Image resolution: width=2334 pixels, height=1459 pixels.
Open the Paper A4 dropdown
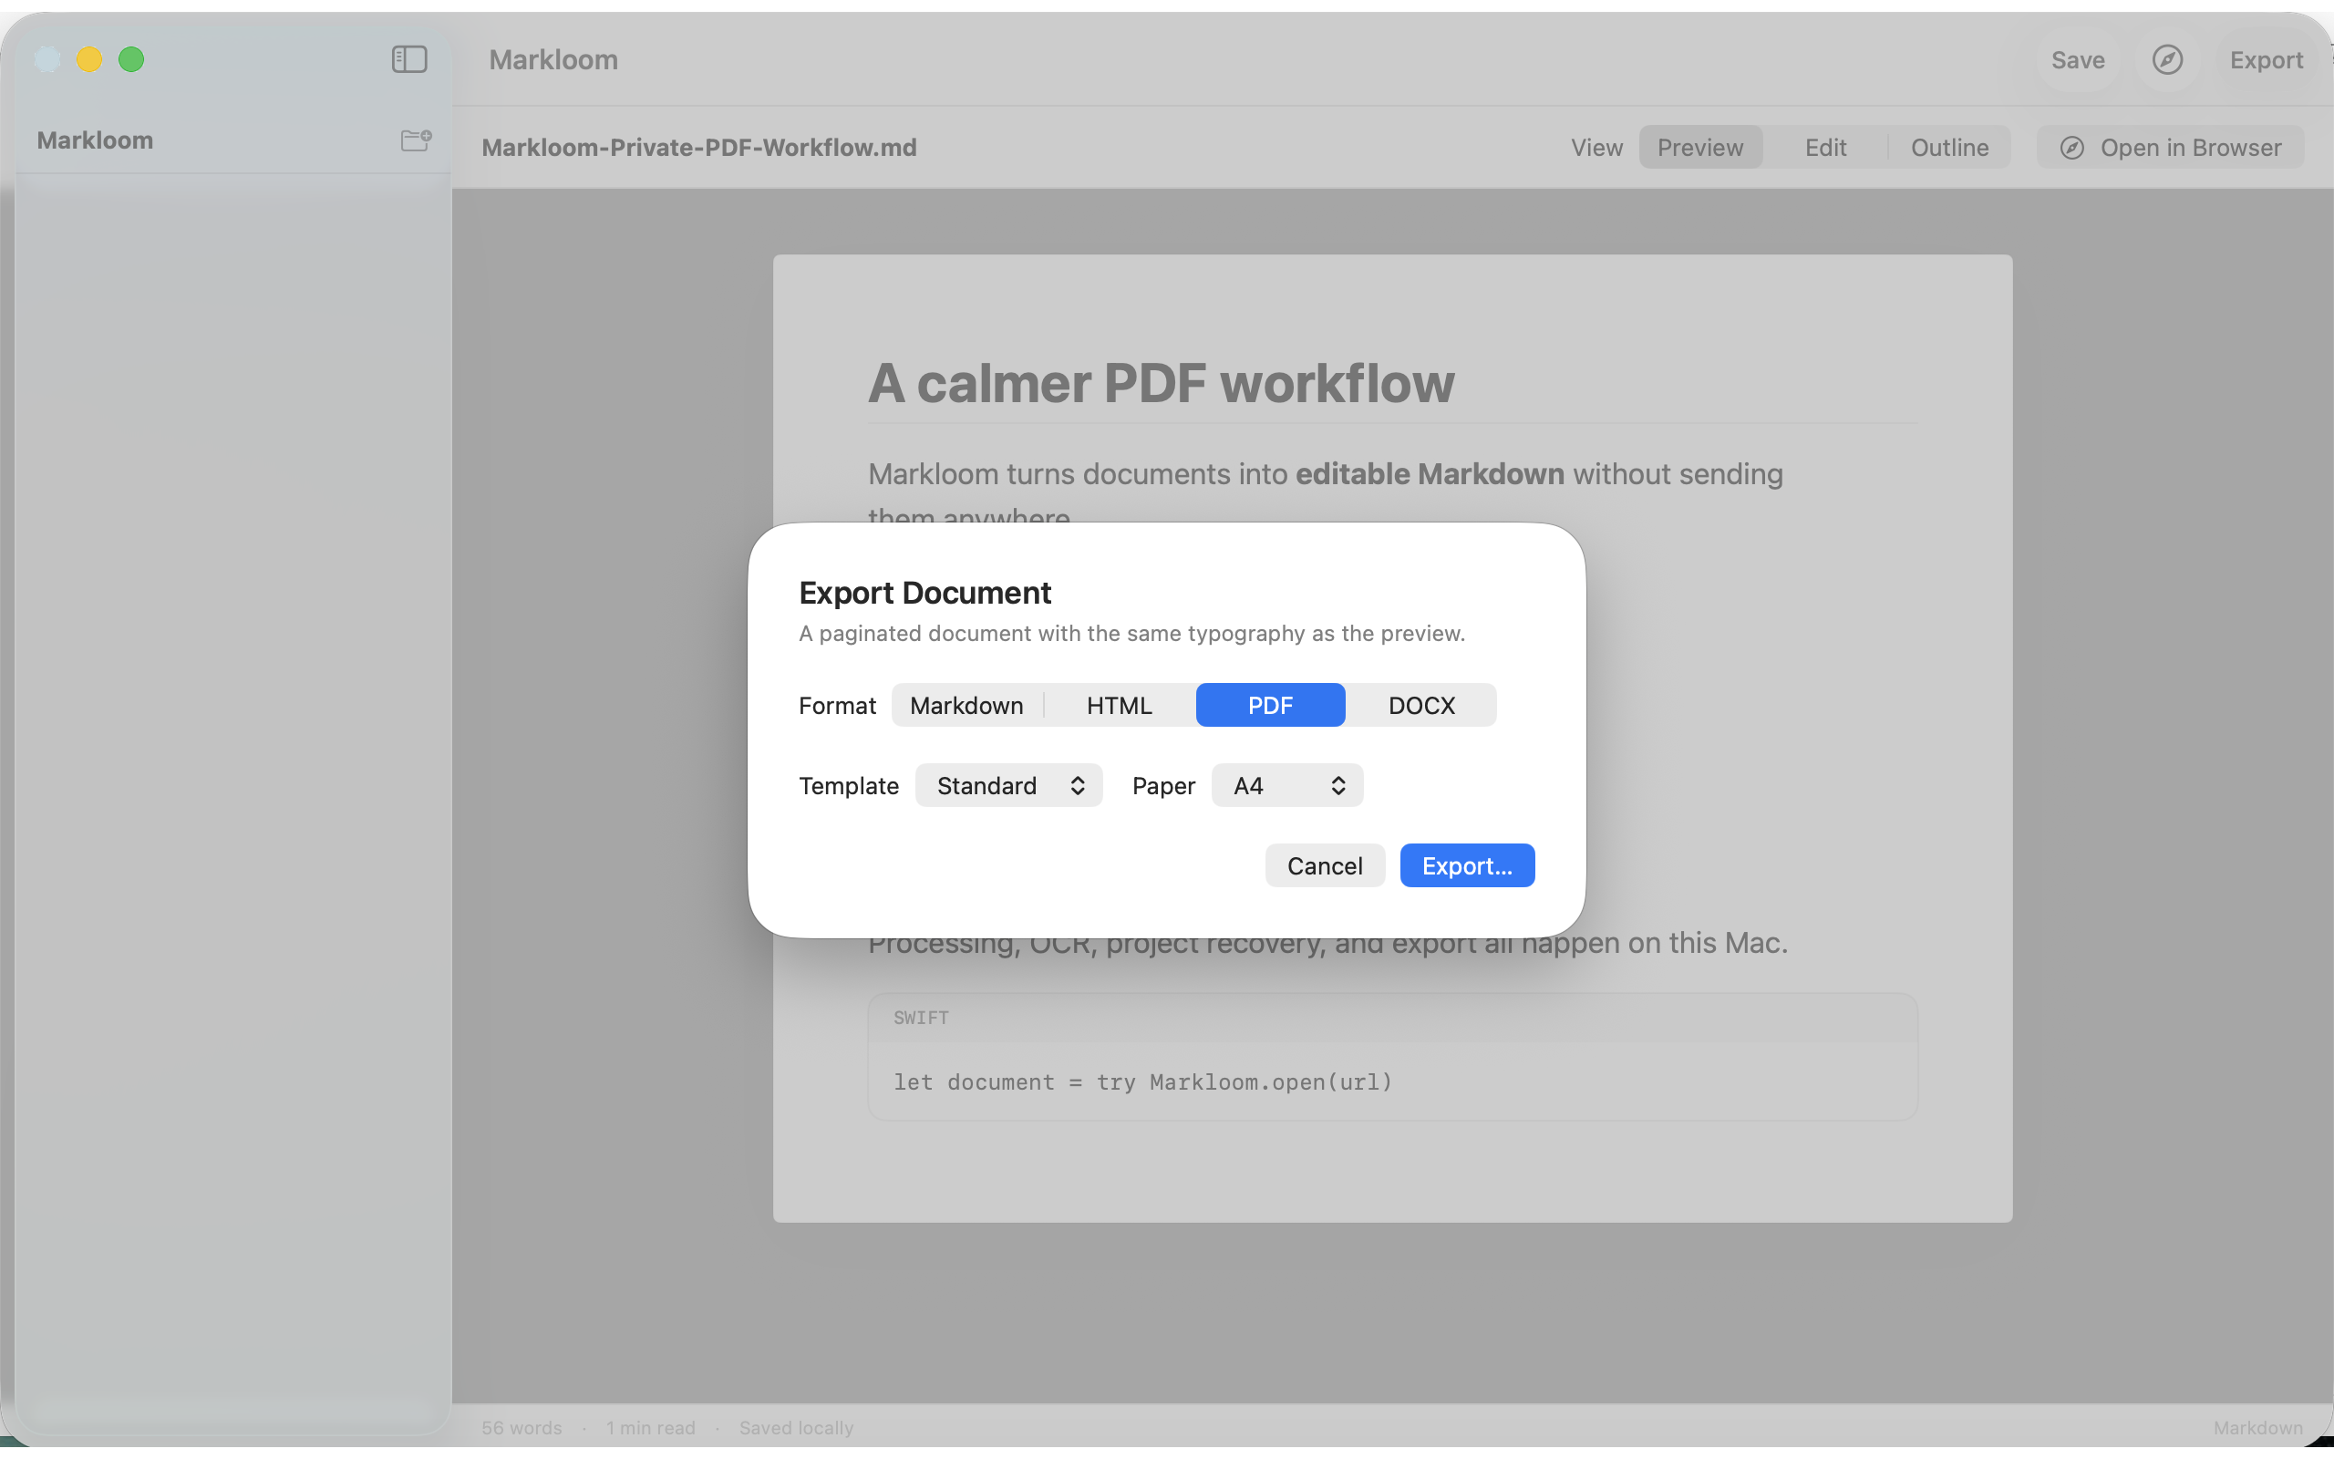pyautogui.click(x=1286, y=785)
